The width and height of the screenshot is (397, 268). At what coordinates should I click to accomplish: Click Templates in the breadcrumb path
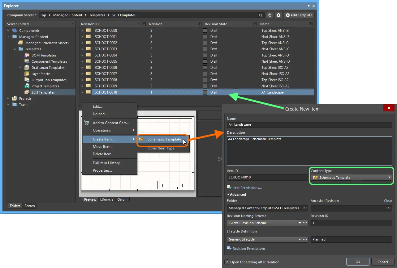[x=97, y=15]
